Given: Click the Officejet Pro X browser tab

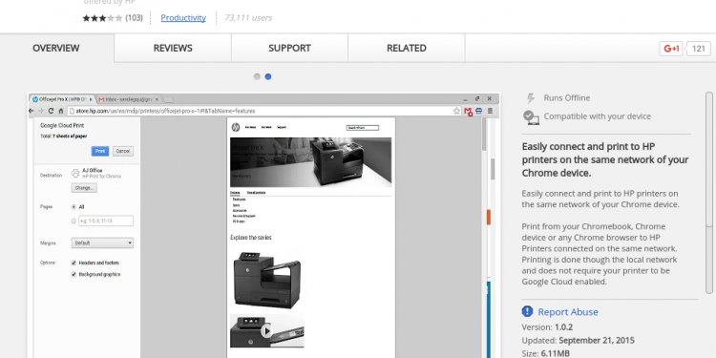Looking at the screenshot, I should [62, 99].
